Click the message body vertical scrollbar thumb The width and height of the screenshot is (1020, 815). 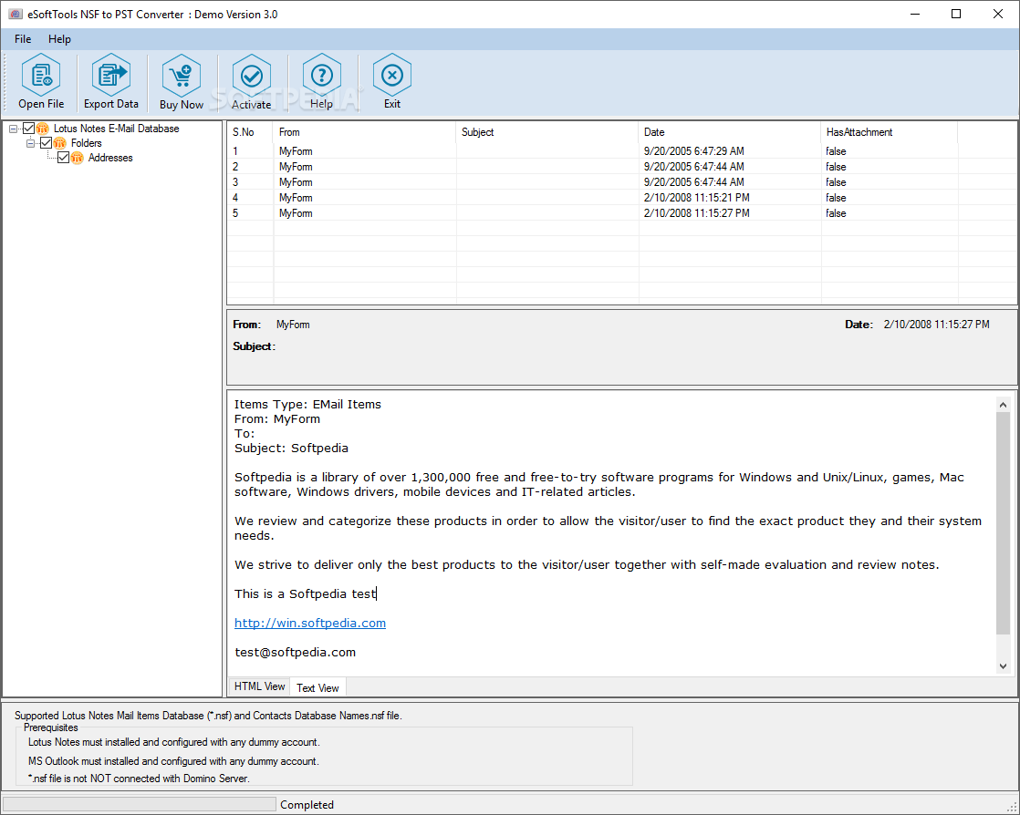1003,522
